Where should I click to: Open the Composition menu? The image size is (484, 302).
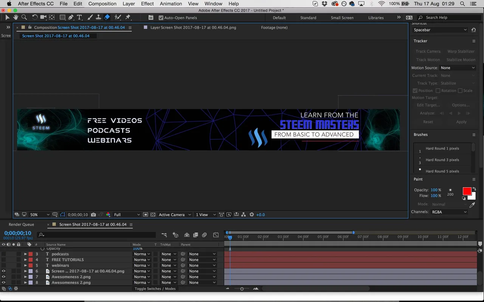102,4
